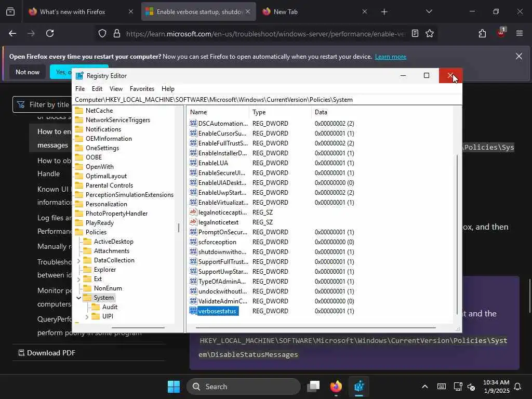Collapse the System key in tree
532x399 pixels.
pos(79,298)
